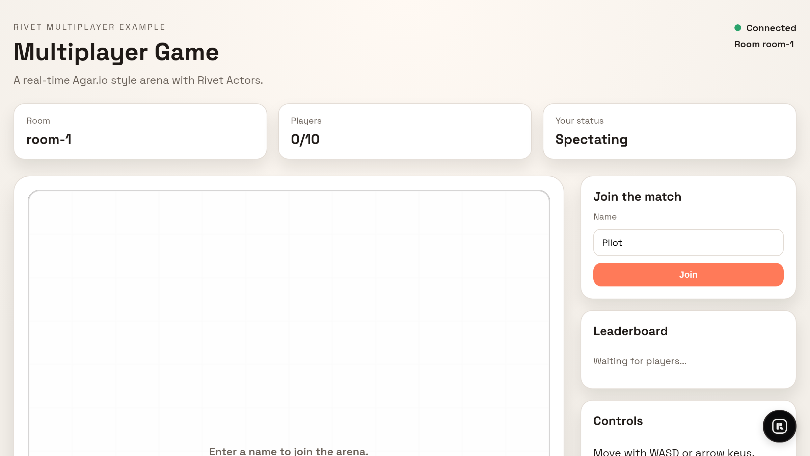Click the Connected text label
Viewport: 810px width, 456px height.
771,28
